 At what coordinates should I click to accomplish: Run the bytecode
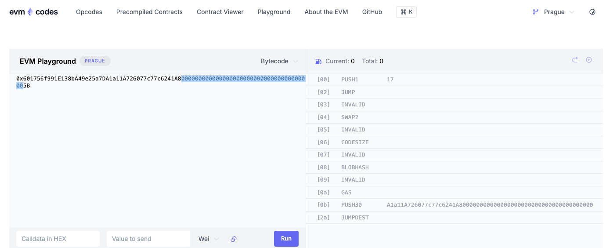286,239
